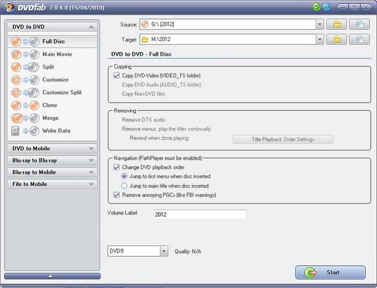This screenshot has width=377, height=288.
Task: Click the Volume Label text field
Action: pyautogui.click(x=200, y=214)
